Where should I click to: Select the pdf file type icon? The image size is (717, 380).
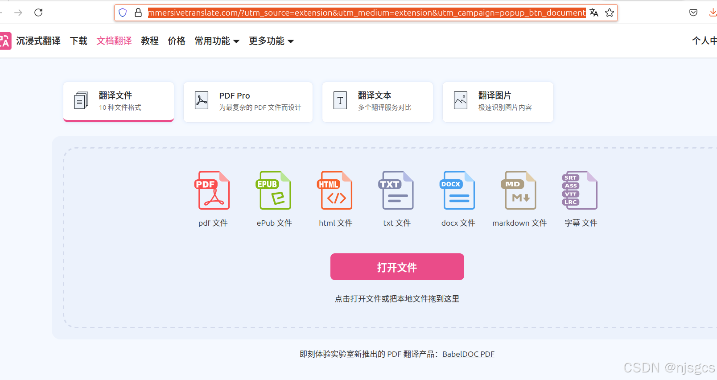click(x=213, y=190)
